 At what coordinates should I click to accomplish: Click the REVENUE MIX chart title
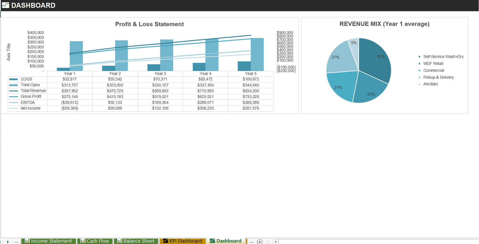[x=384, y=24]
